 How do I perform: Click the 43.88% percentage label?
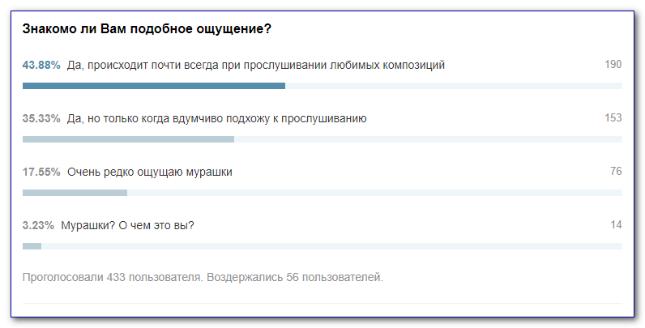point(41,65)
